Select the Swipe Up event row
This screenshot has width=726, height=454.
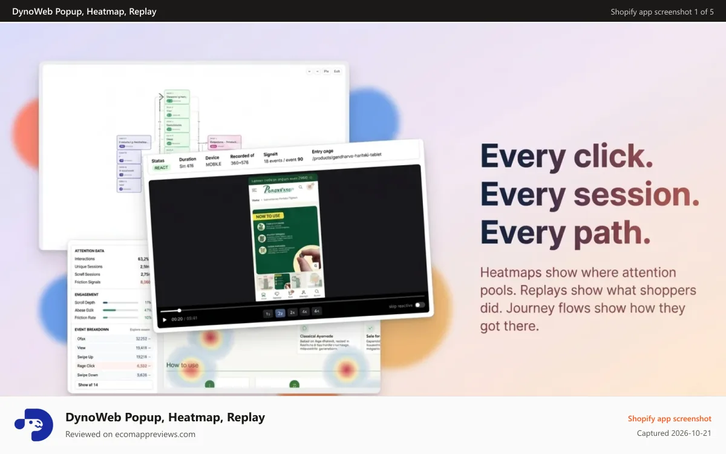[114, 357]
